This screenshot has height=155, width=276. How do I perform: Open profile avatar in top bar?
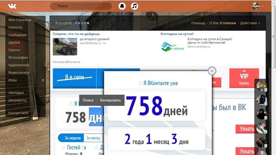pyautogui.click(x=256, y=6)
